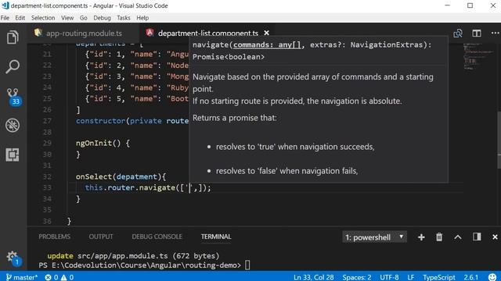Screen dimensions: 501x281
Task: Switch to the PROBLEMS panel tab
Action: tap(54, 237)
